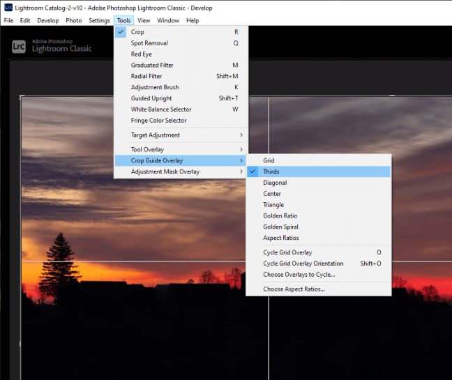The image size is (452, 380).
Task: Choose Cycle Grid Overlay Orientation
Action: [x=303, y=264]
